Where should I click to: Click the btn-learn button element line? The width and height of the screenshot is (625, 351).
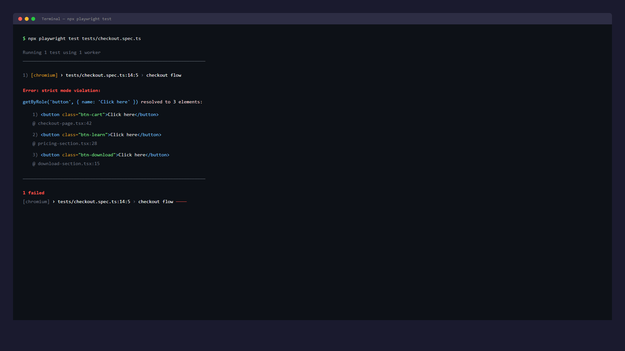(101, 135)
